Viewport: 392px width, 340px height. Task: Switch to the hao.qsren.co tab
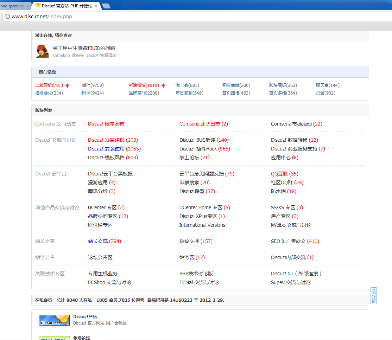point(14,6)
